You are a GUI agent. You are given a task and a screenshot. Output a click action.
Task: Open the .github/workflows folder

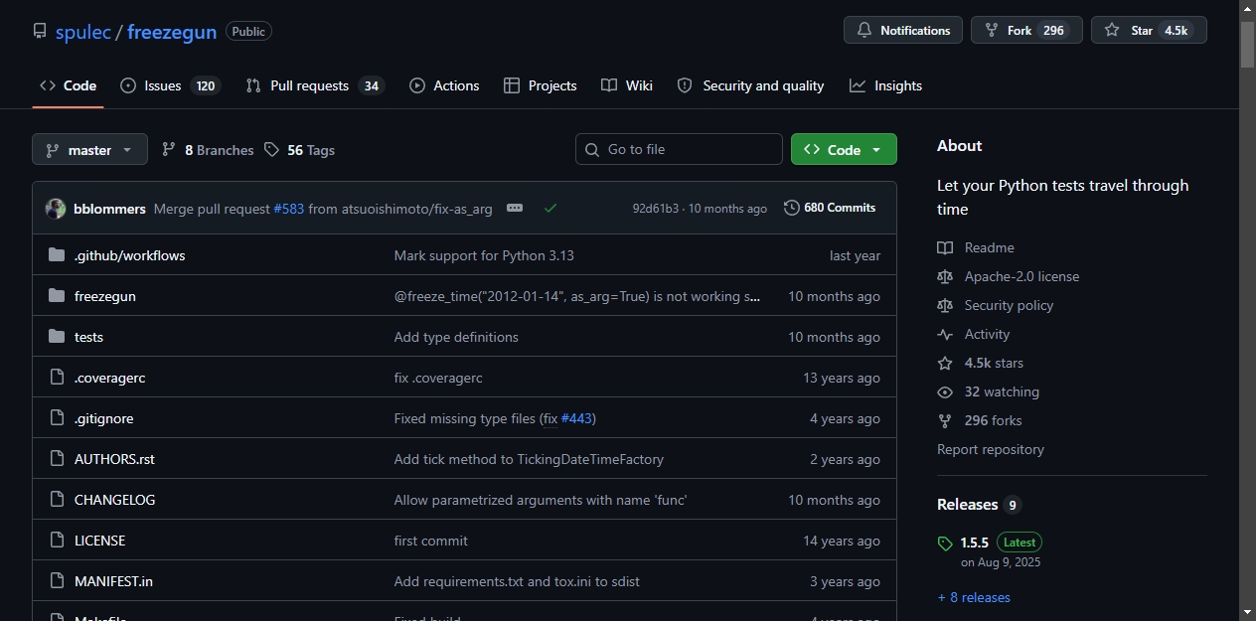[130, 255]
